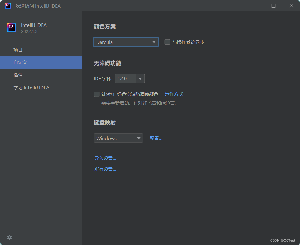300x245 pixels.
Task: Minimize the welcome window
Action: 255,6
